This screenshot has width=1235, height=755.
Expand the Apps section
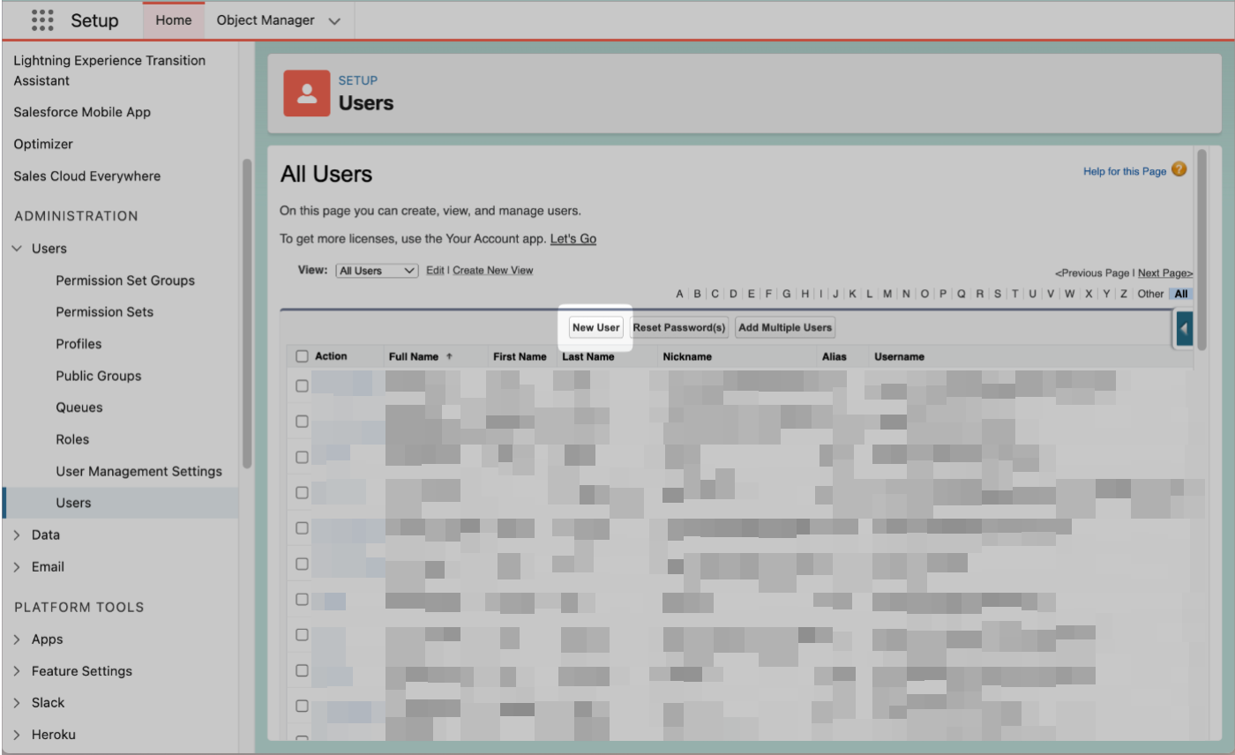coord(17,639)
